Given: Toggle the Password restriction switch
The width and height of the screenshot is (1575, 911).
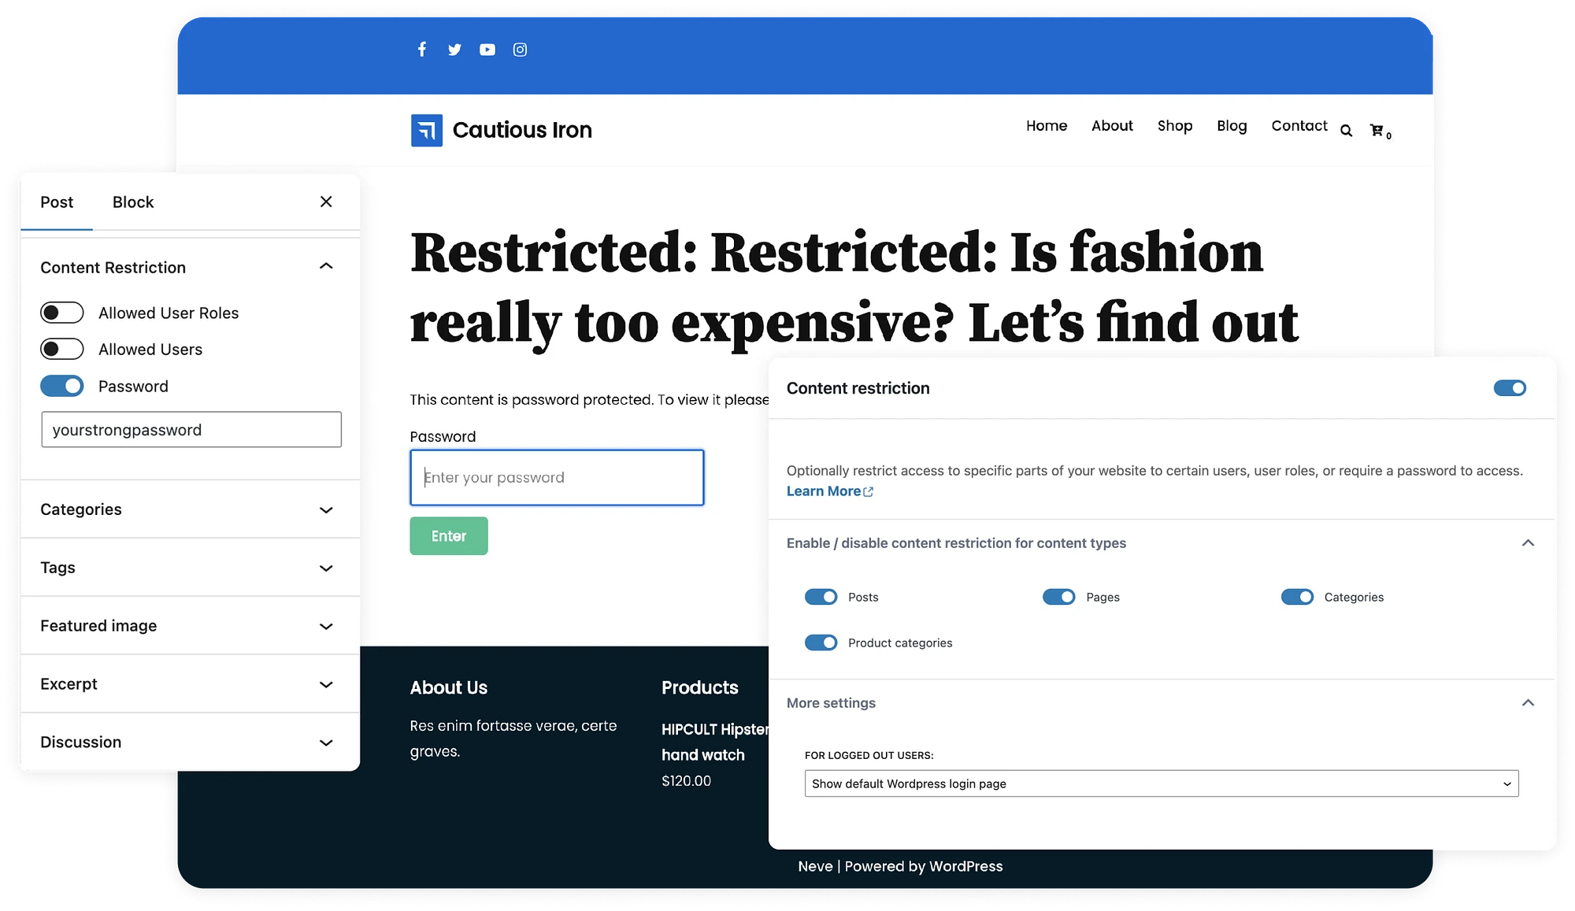Looking at the screenshot, I should pyautogui.click(x=61, y=385).
